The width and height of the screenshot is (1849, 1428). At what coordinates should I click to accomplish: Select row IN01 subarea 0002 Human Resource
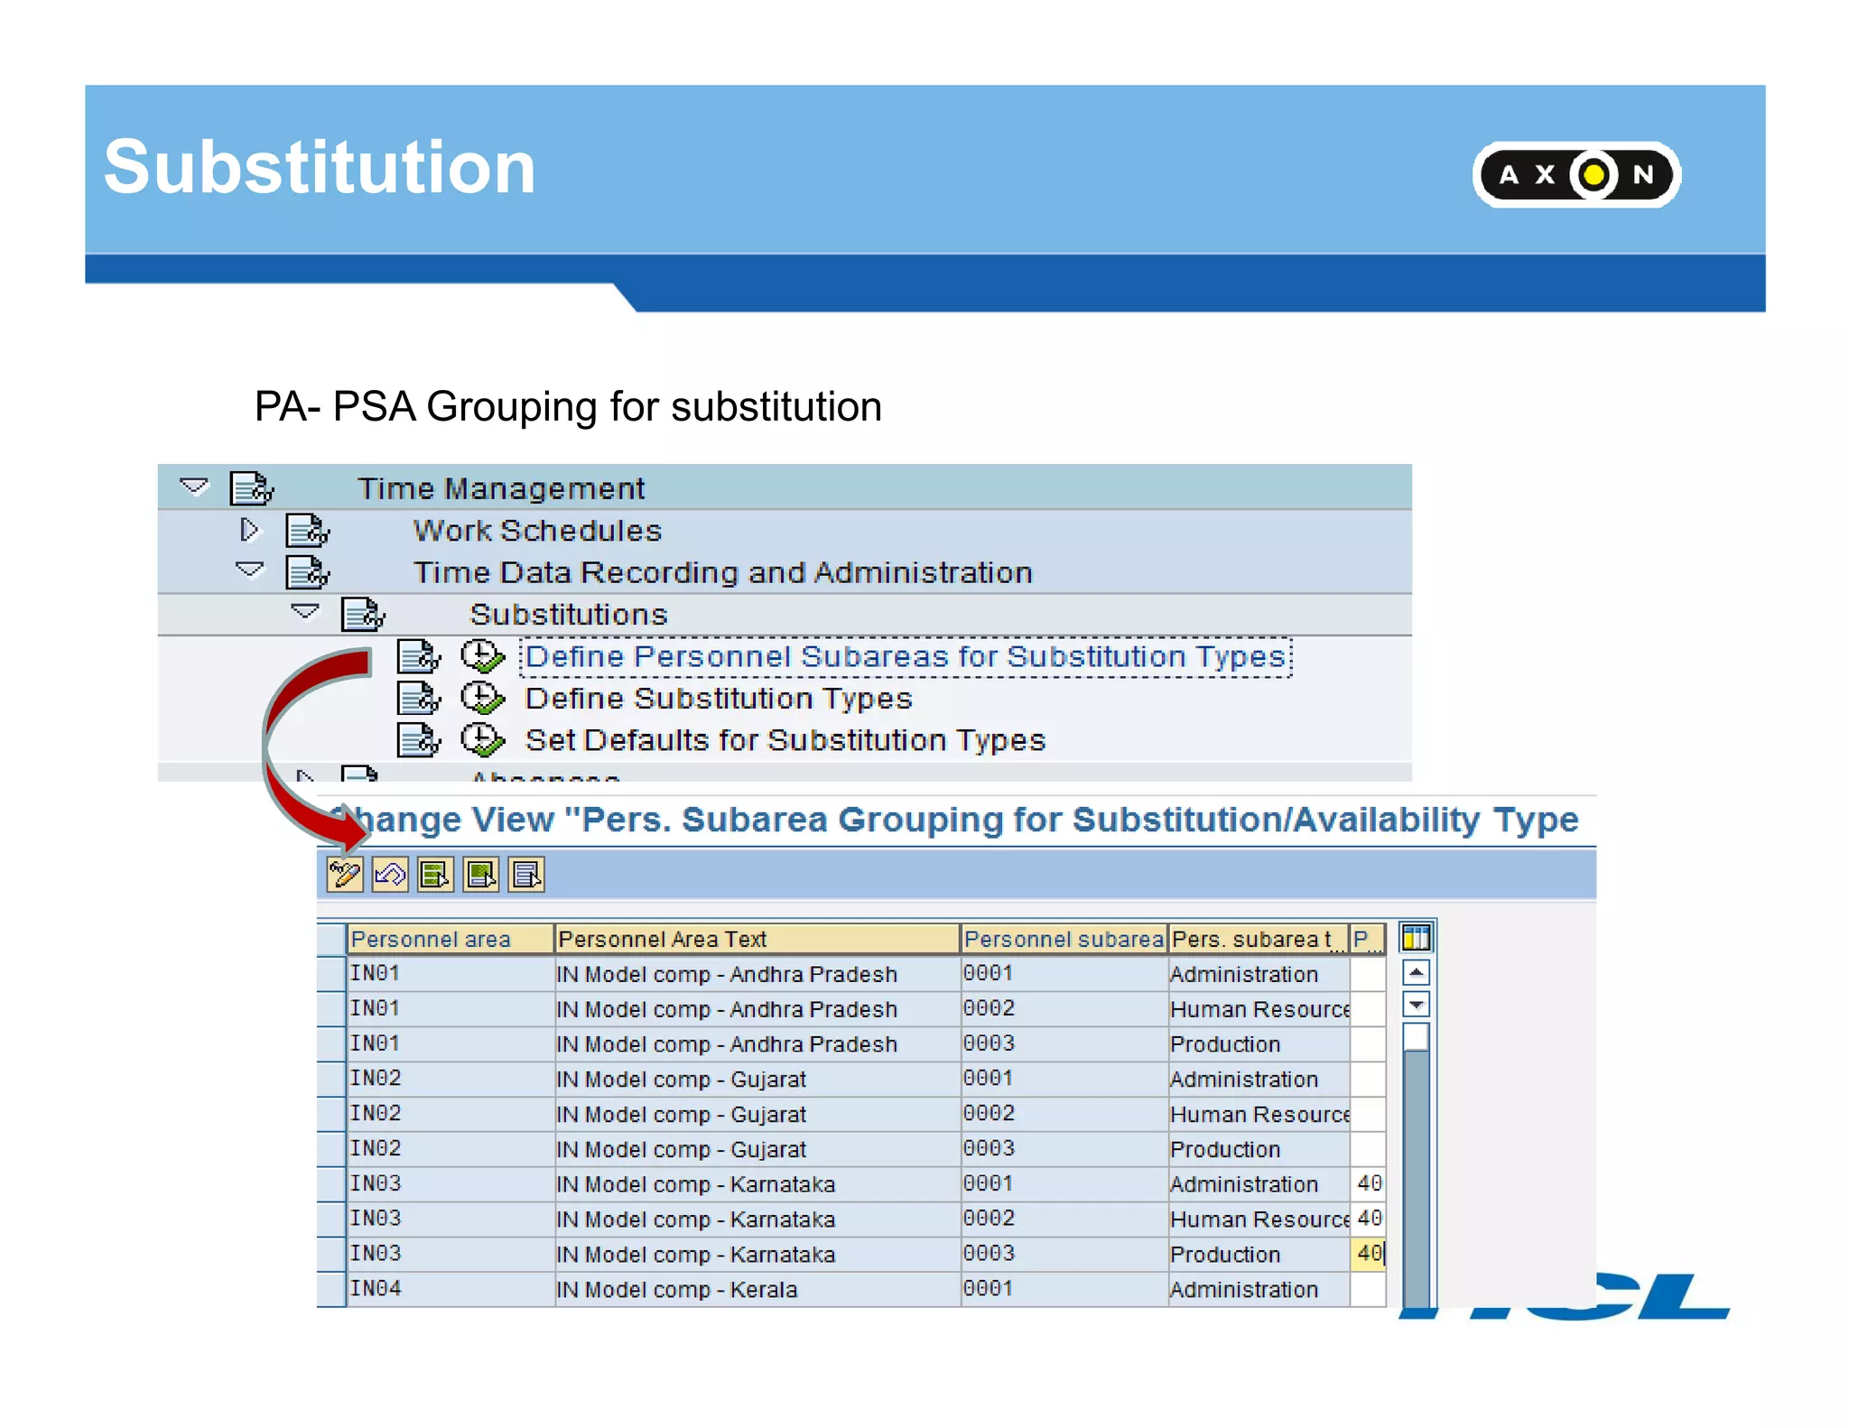tap(331, 1009)
